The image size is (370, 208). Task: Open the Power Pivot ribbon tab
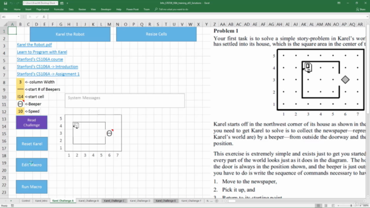[132, 9]
